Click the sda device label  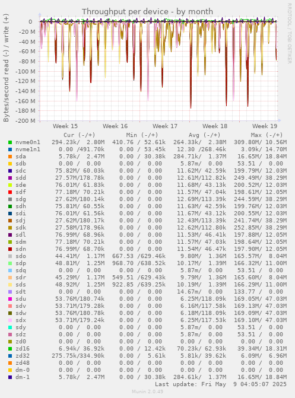[x=21, y=157]
